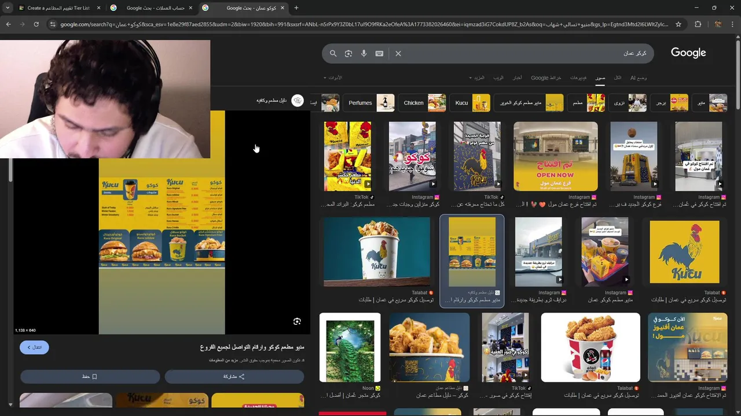Image resolution: width=741 pixels, height=416 pixels.
Task: Open new browser tab with plus
Action: (296, 8)
